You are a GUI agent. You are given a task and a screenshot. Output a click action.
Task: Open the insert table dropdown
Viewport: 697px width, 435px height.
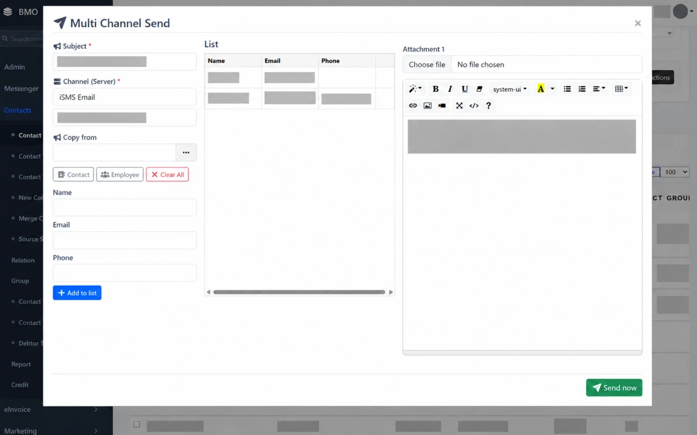621,89
